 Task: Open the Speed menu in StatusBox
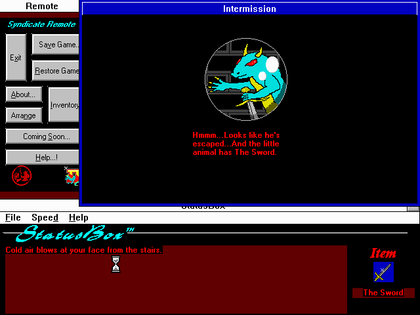(45, 217)
